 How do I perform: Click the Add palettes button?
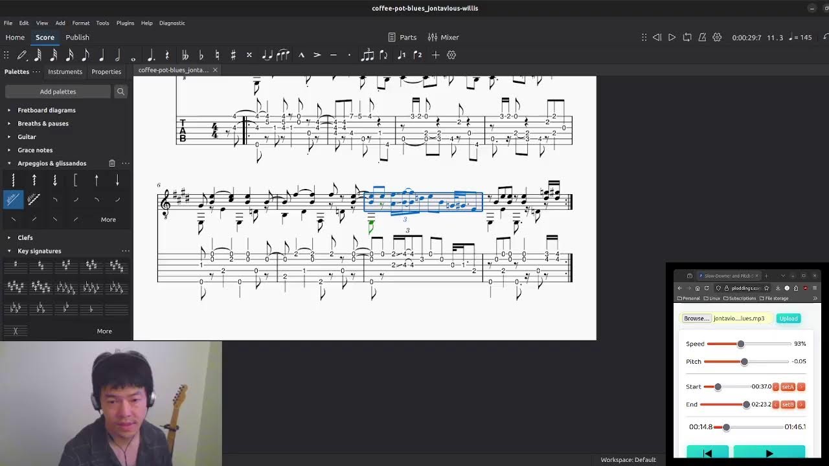(58, 92)
